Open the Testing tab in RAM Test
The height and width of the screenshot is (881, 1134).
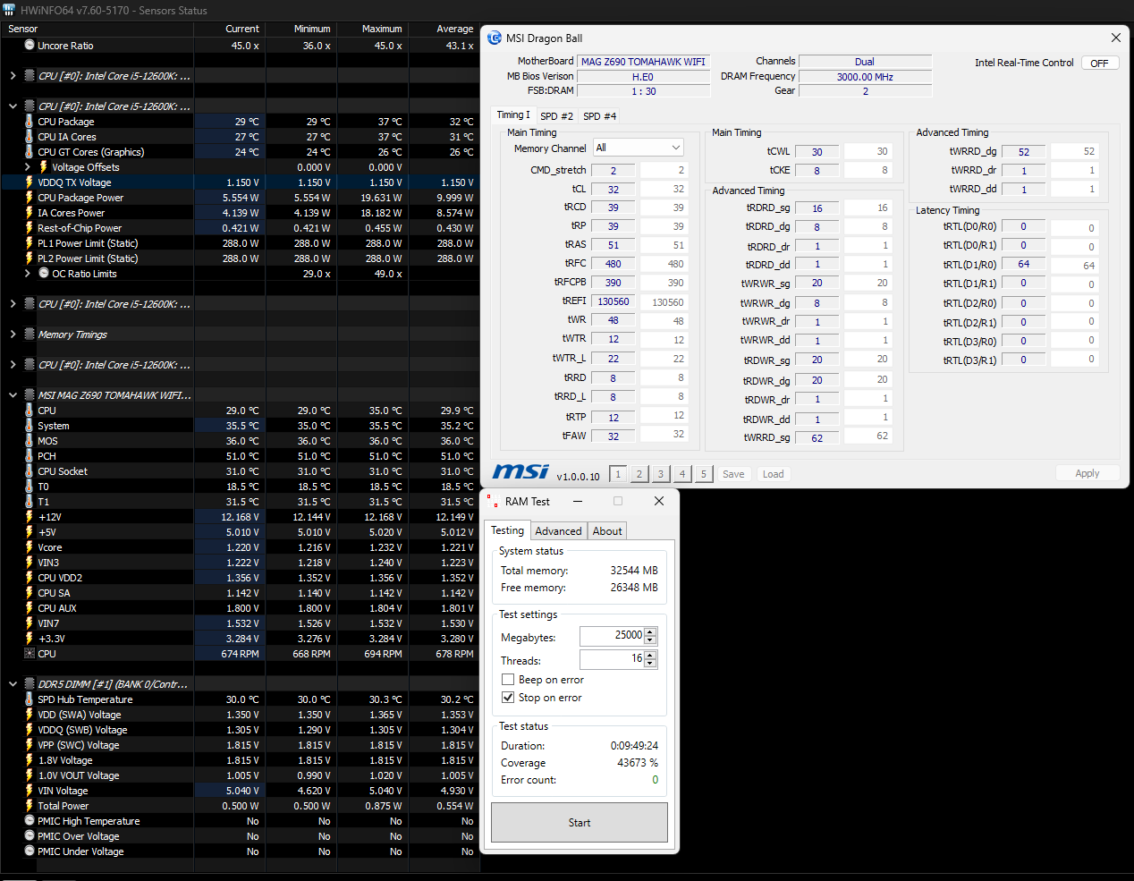pyautogui.click(x=507, y=530)
